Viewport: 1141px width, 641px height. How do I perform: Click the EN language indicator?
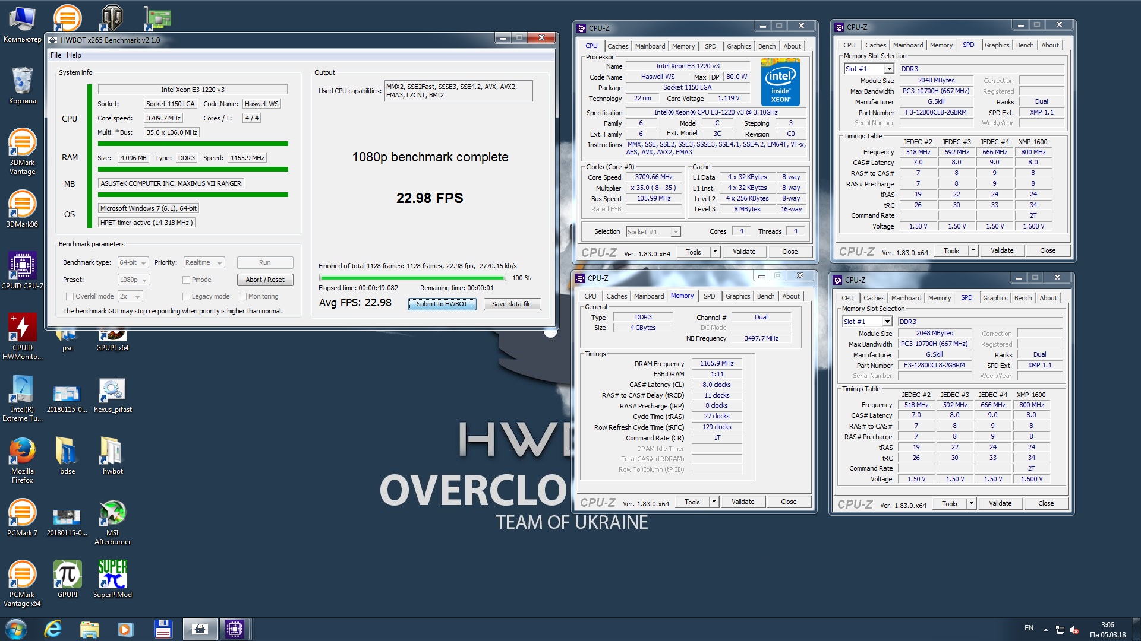1029,629
